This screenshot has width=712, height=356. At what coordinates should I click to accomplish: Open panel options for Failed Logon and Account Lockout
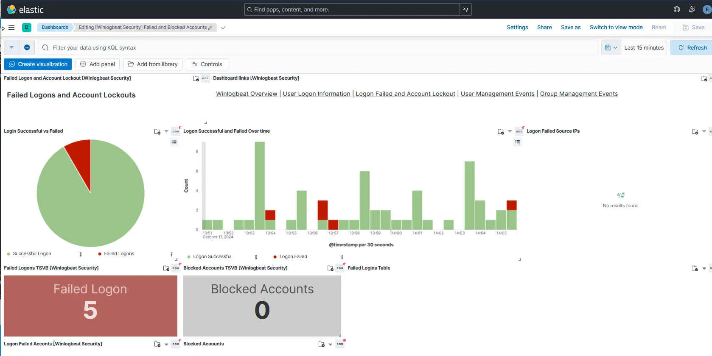205,78
